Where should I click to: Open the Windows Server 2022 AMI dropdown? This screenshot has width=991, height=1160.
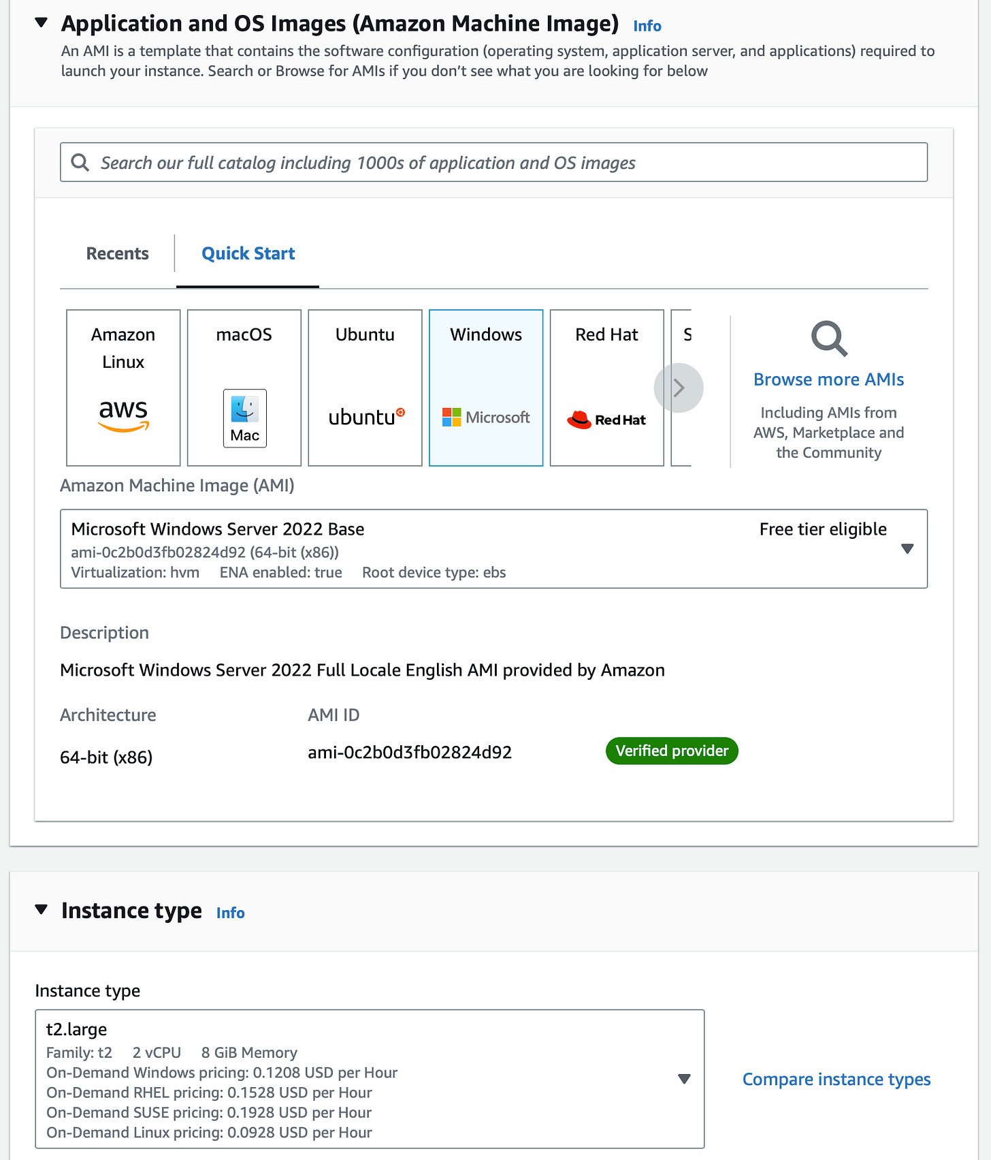[493, 548]
